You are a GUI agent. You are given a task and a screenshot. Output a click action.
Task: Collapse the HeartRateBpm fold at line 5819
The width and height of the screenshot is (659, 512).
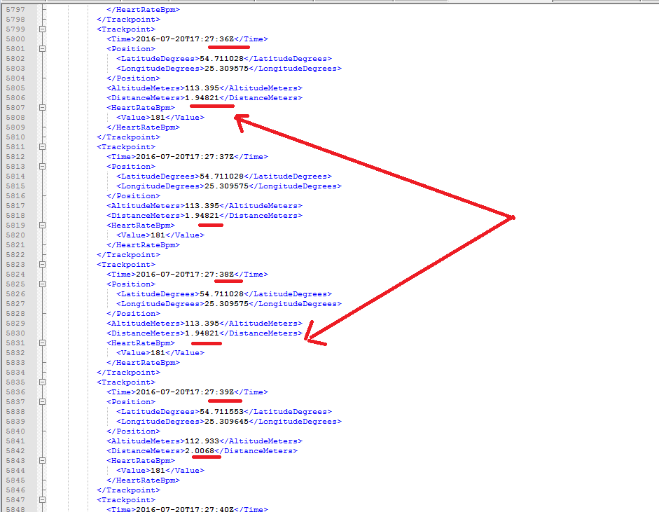(x=42, y=226)
